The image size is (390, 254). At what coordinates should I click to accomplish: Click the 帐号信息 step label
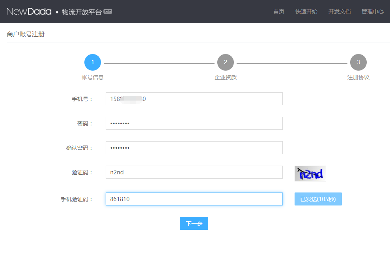(x=93, y=77)
